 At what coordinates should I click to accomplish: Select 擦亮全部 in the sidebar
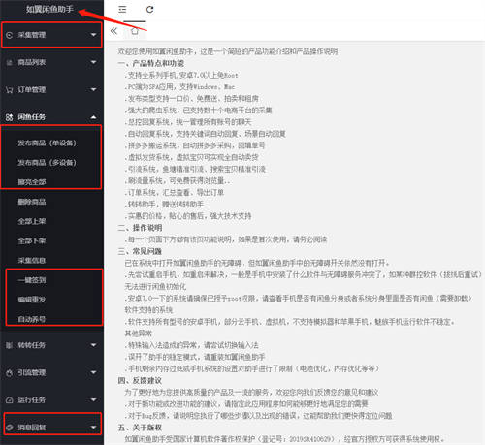click(x=32, y=182)
